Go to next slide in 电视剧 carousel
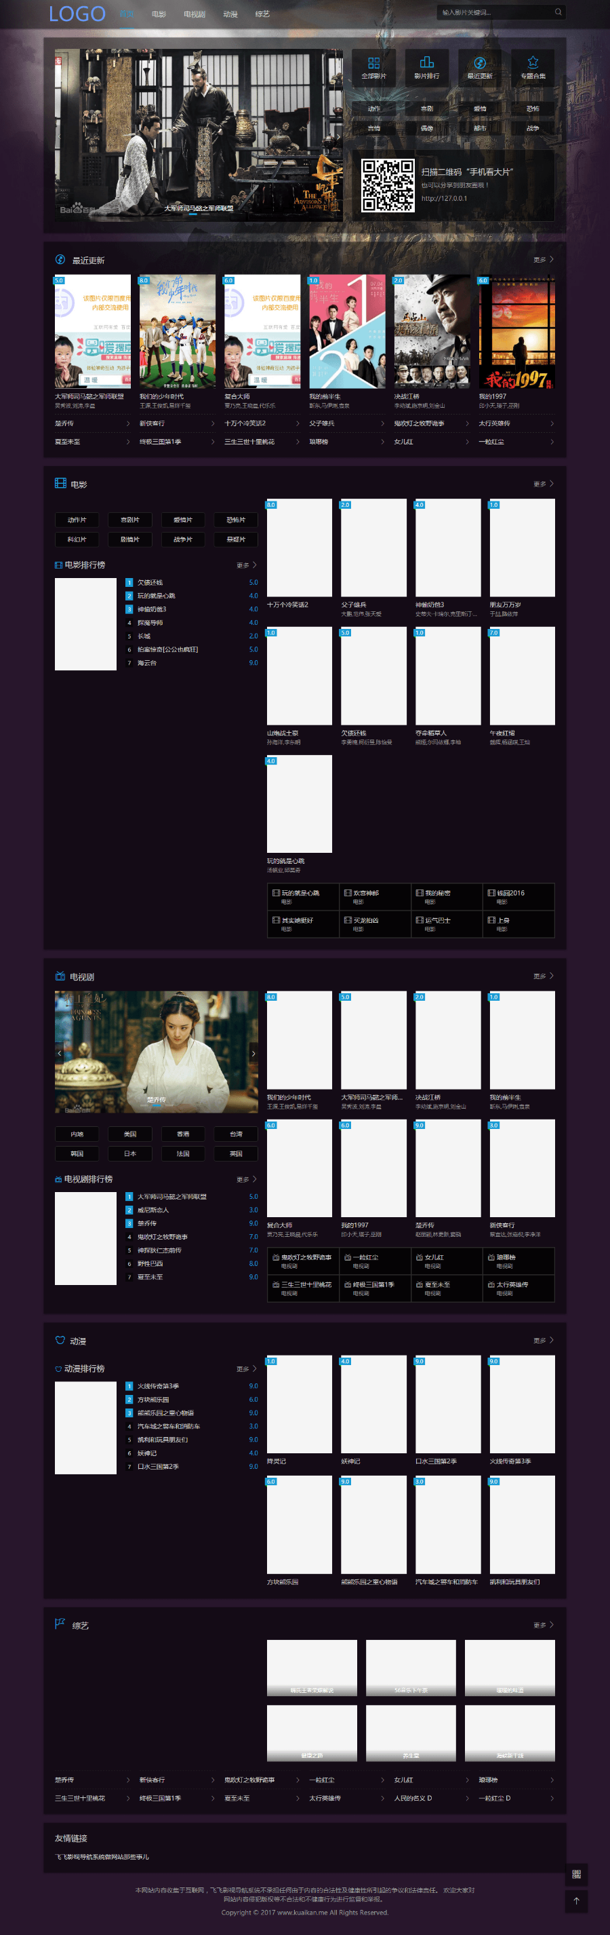Screen dimensions: 610x1935 coord(253,1053)
